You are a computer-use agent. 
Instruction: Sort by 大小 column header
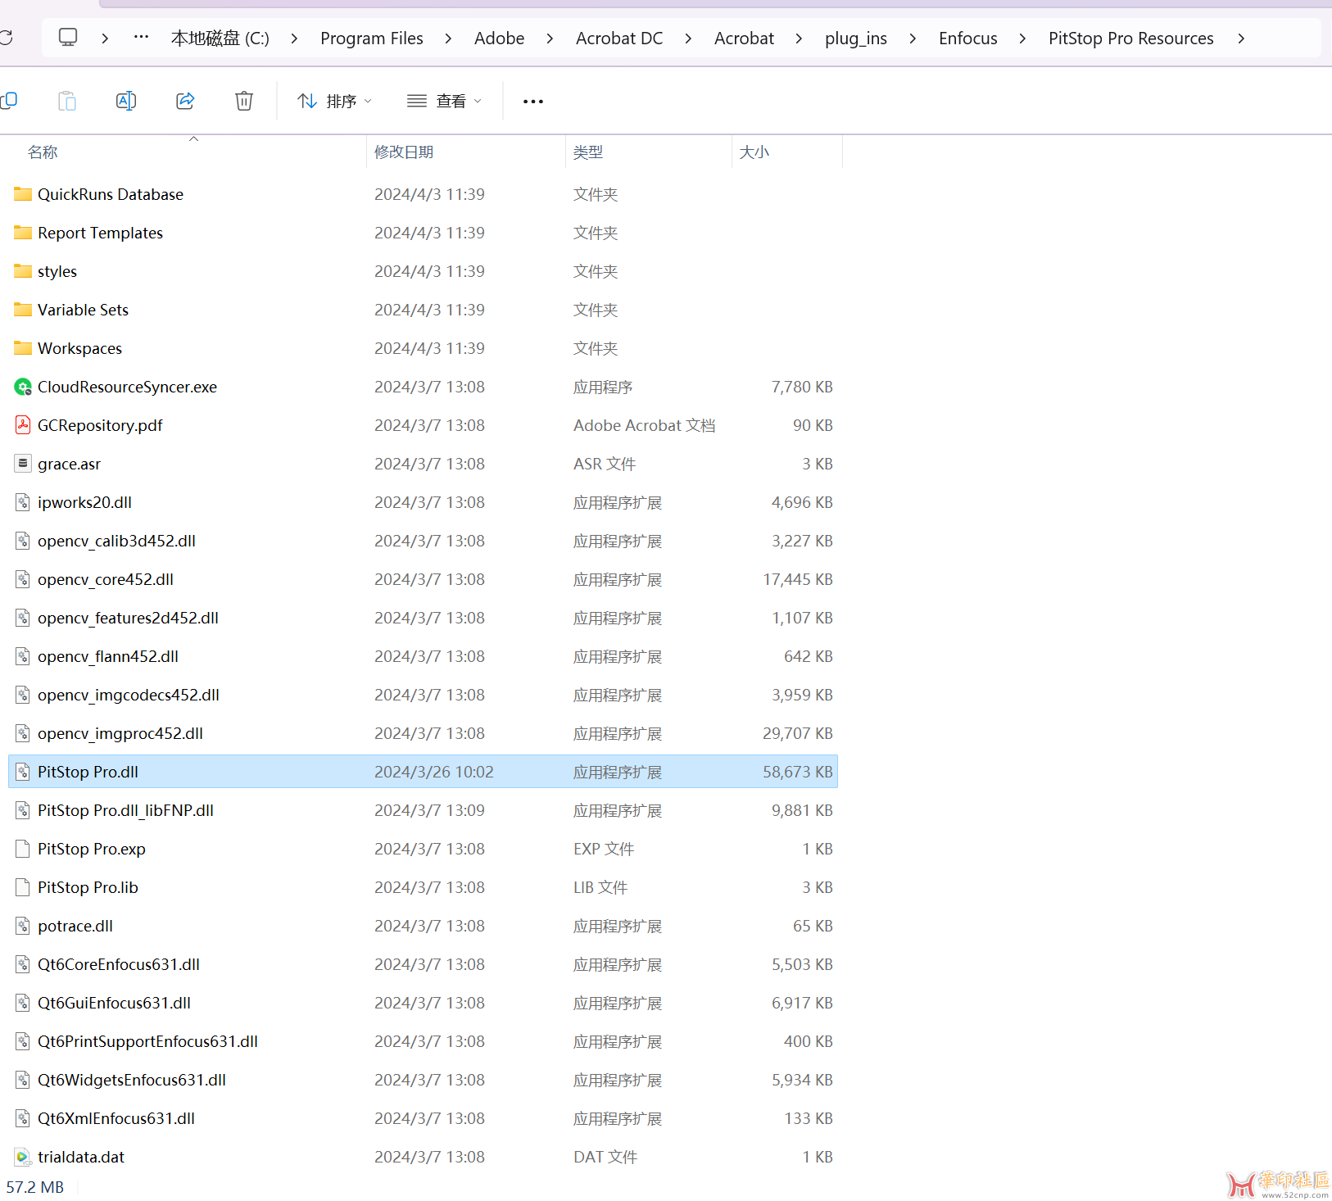pyautogui.click(x=754, y=152)
